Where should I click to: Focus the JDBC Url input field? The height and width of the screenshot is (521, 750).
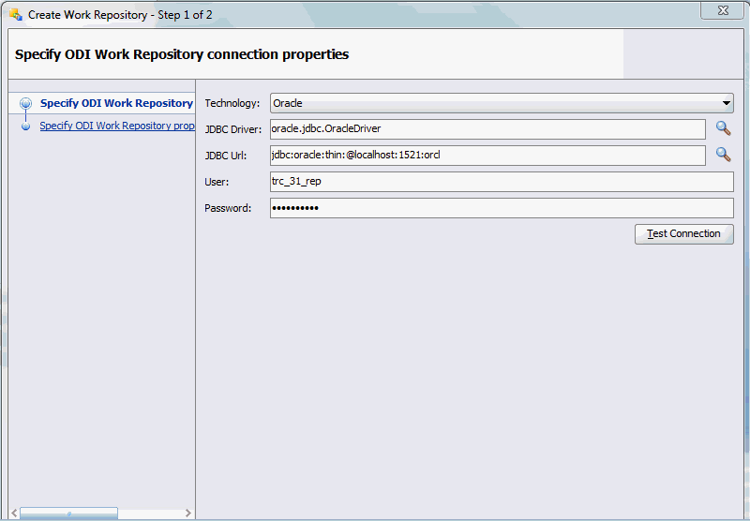487,156
